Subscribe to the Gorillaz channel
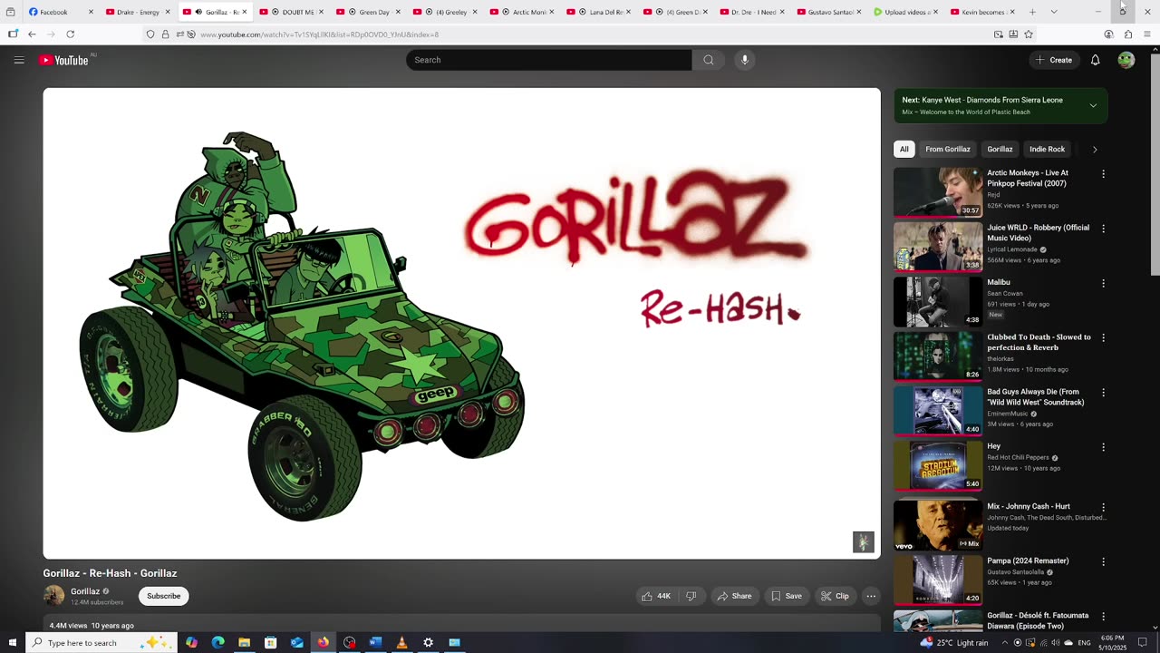Viewport: 1160px width, 653px height. click(x=163, y=596)
